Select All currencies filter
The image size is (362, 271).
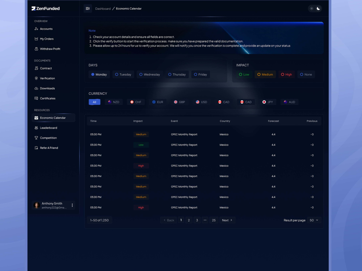pyautogui.click(x=94, y=102)
